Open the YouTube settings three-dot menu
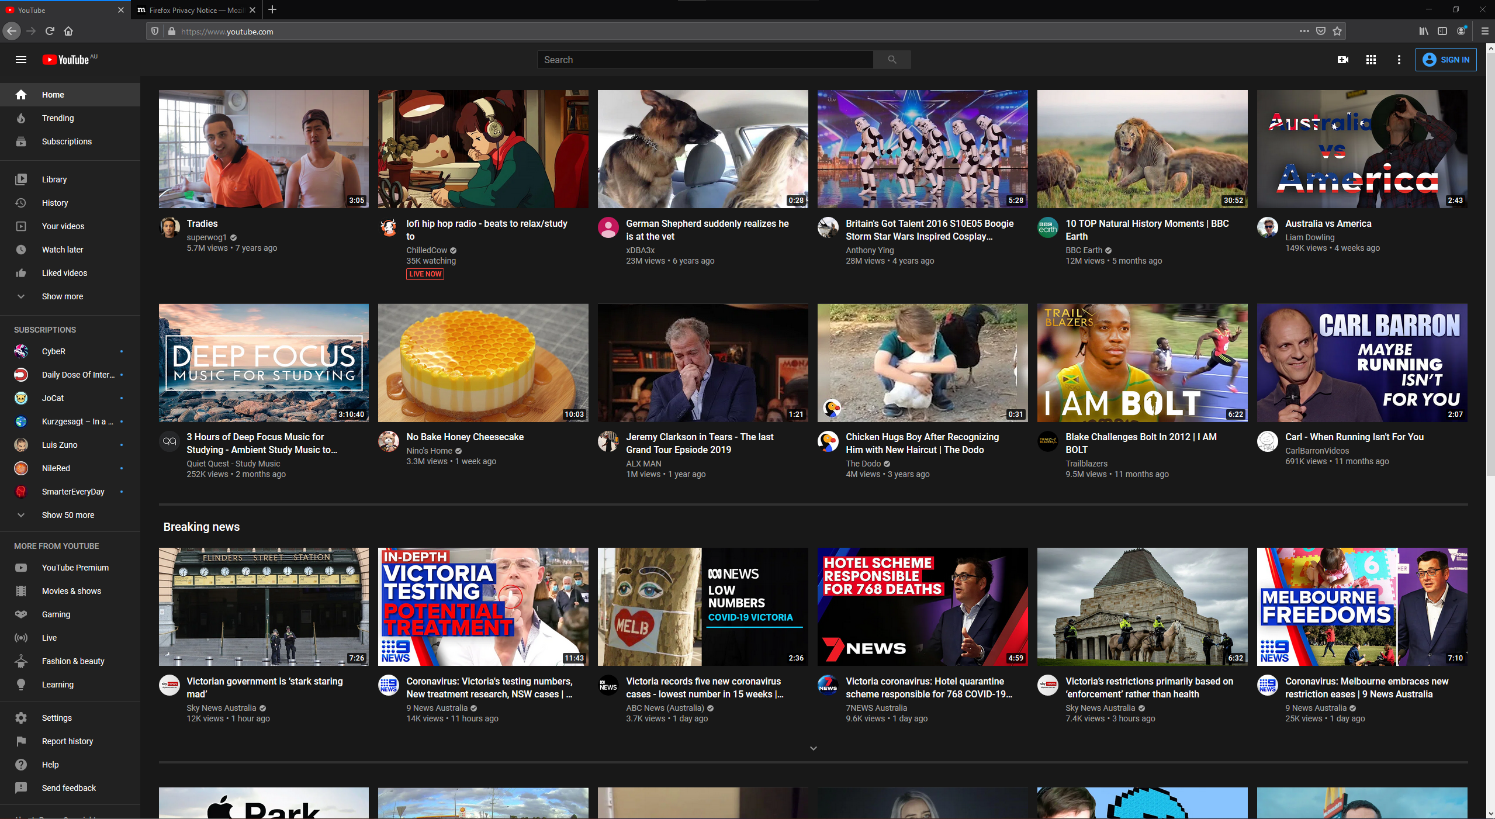 (x=1399, y=60)
